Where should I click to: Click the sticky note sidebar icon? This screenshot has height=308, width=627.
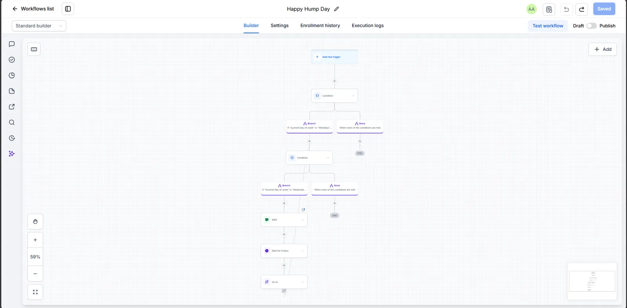(x=12, y=91)
